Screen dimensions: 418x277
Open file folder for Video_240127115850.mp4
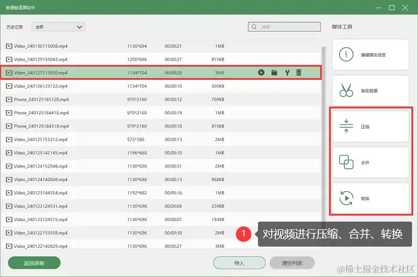tap(274, 73)
